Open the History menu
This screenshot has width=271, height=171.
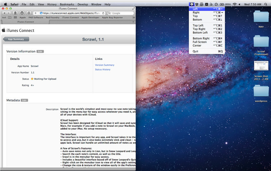[52, 4]
